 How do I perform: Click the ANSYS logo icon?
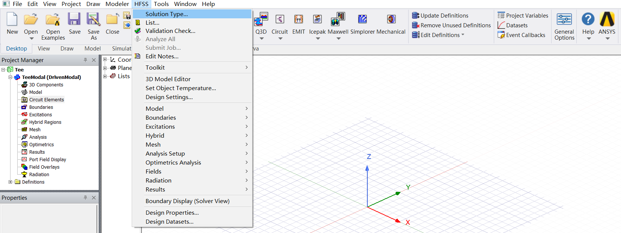click(607, 19)
